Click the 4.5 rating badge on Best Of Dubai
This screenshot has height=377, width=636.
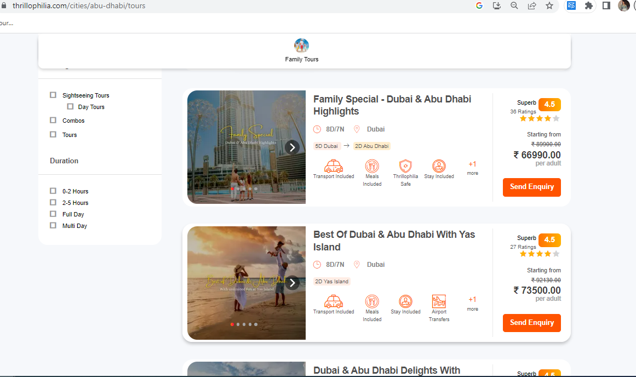pyautogui.click(x=549, y=240)
